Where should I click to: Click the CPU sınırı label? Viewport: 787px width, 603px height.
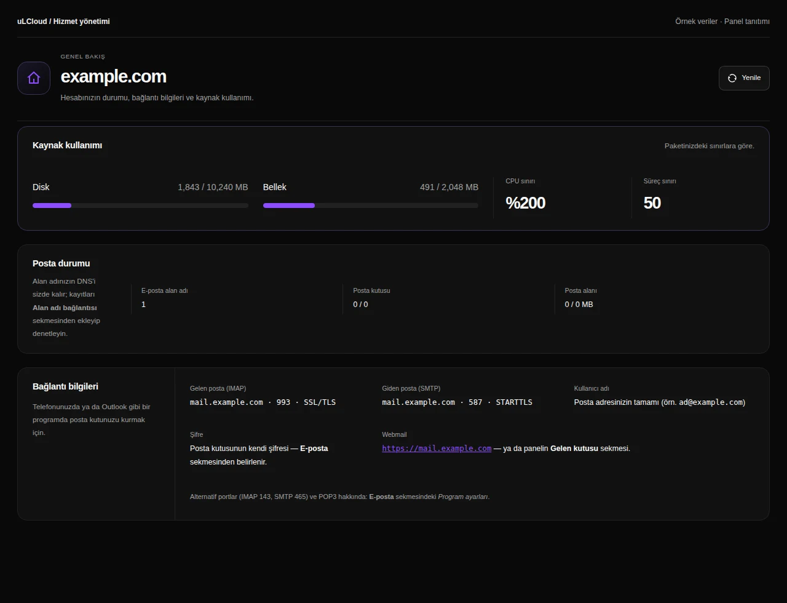pos(520,182)
